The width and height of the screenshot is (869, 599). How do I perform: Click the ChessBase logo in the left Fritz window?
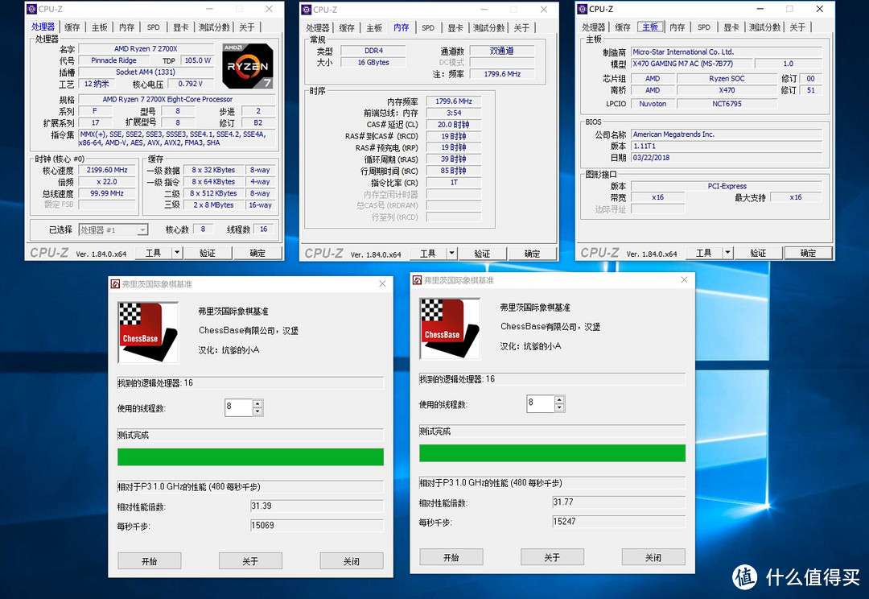148,333
